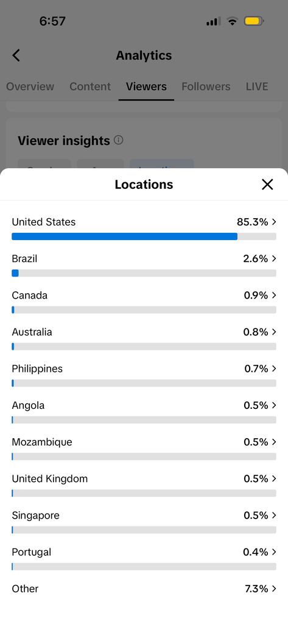288x624 pixels.
Task: Click the United States blue progress bar
Action: pos(124,236)
